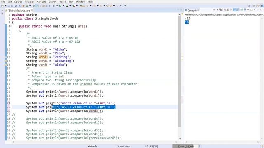Select the Console view tab

[x=192, y=10]
